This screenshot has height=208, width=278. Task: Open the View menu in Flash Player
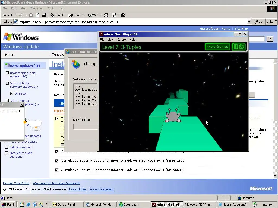click(110, 40)
